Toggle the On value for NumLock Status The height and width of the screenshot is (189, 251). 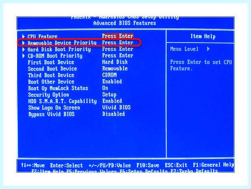point(105,88)
